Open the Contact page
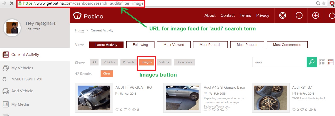The width and height of the screenshot is (335, 116). [x=227, y=15]
